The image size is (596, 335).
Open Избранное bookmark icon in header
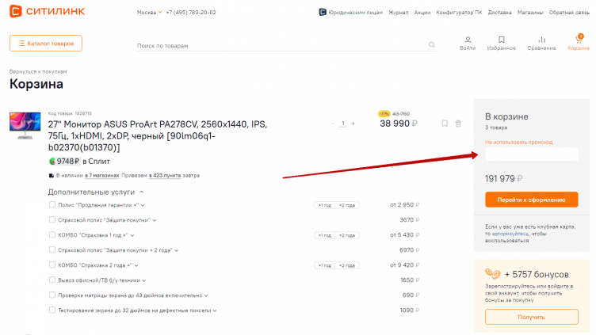click(x=502, y=40)
